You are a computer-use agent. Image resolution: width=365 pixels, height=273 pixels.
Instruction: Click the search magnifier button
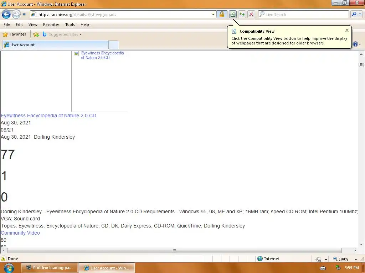pyautogui.click(x=354, y=14)
